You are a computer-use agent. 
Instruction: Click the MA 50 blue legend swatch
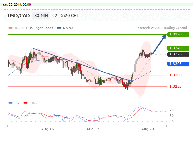[59, 28]
